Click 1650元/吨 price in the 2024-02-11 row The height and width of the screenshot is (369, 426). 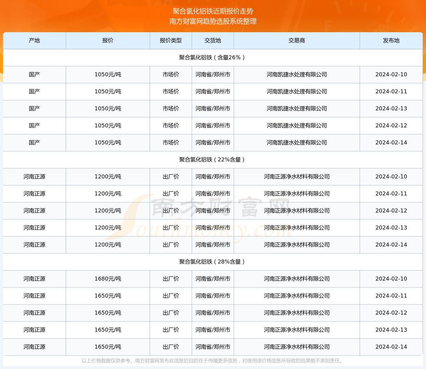pyautogui.click(x=108, y=296)
